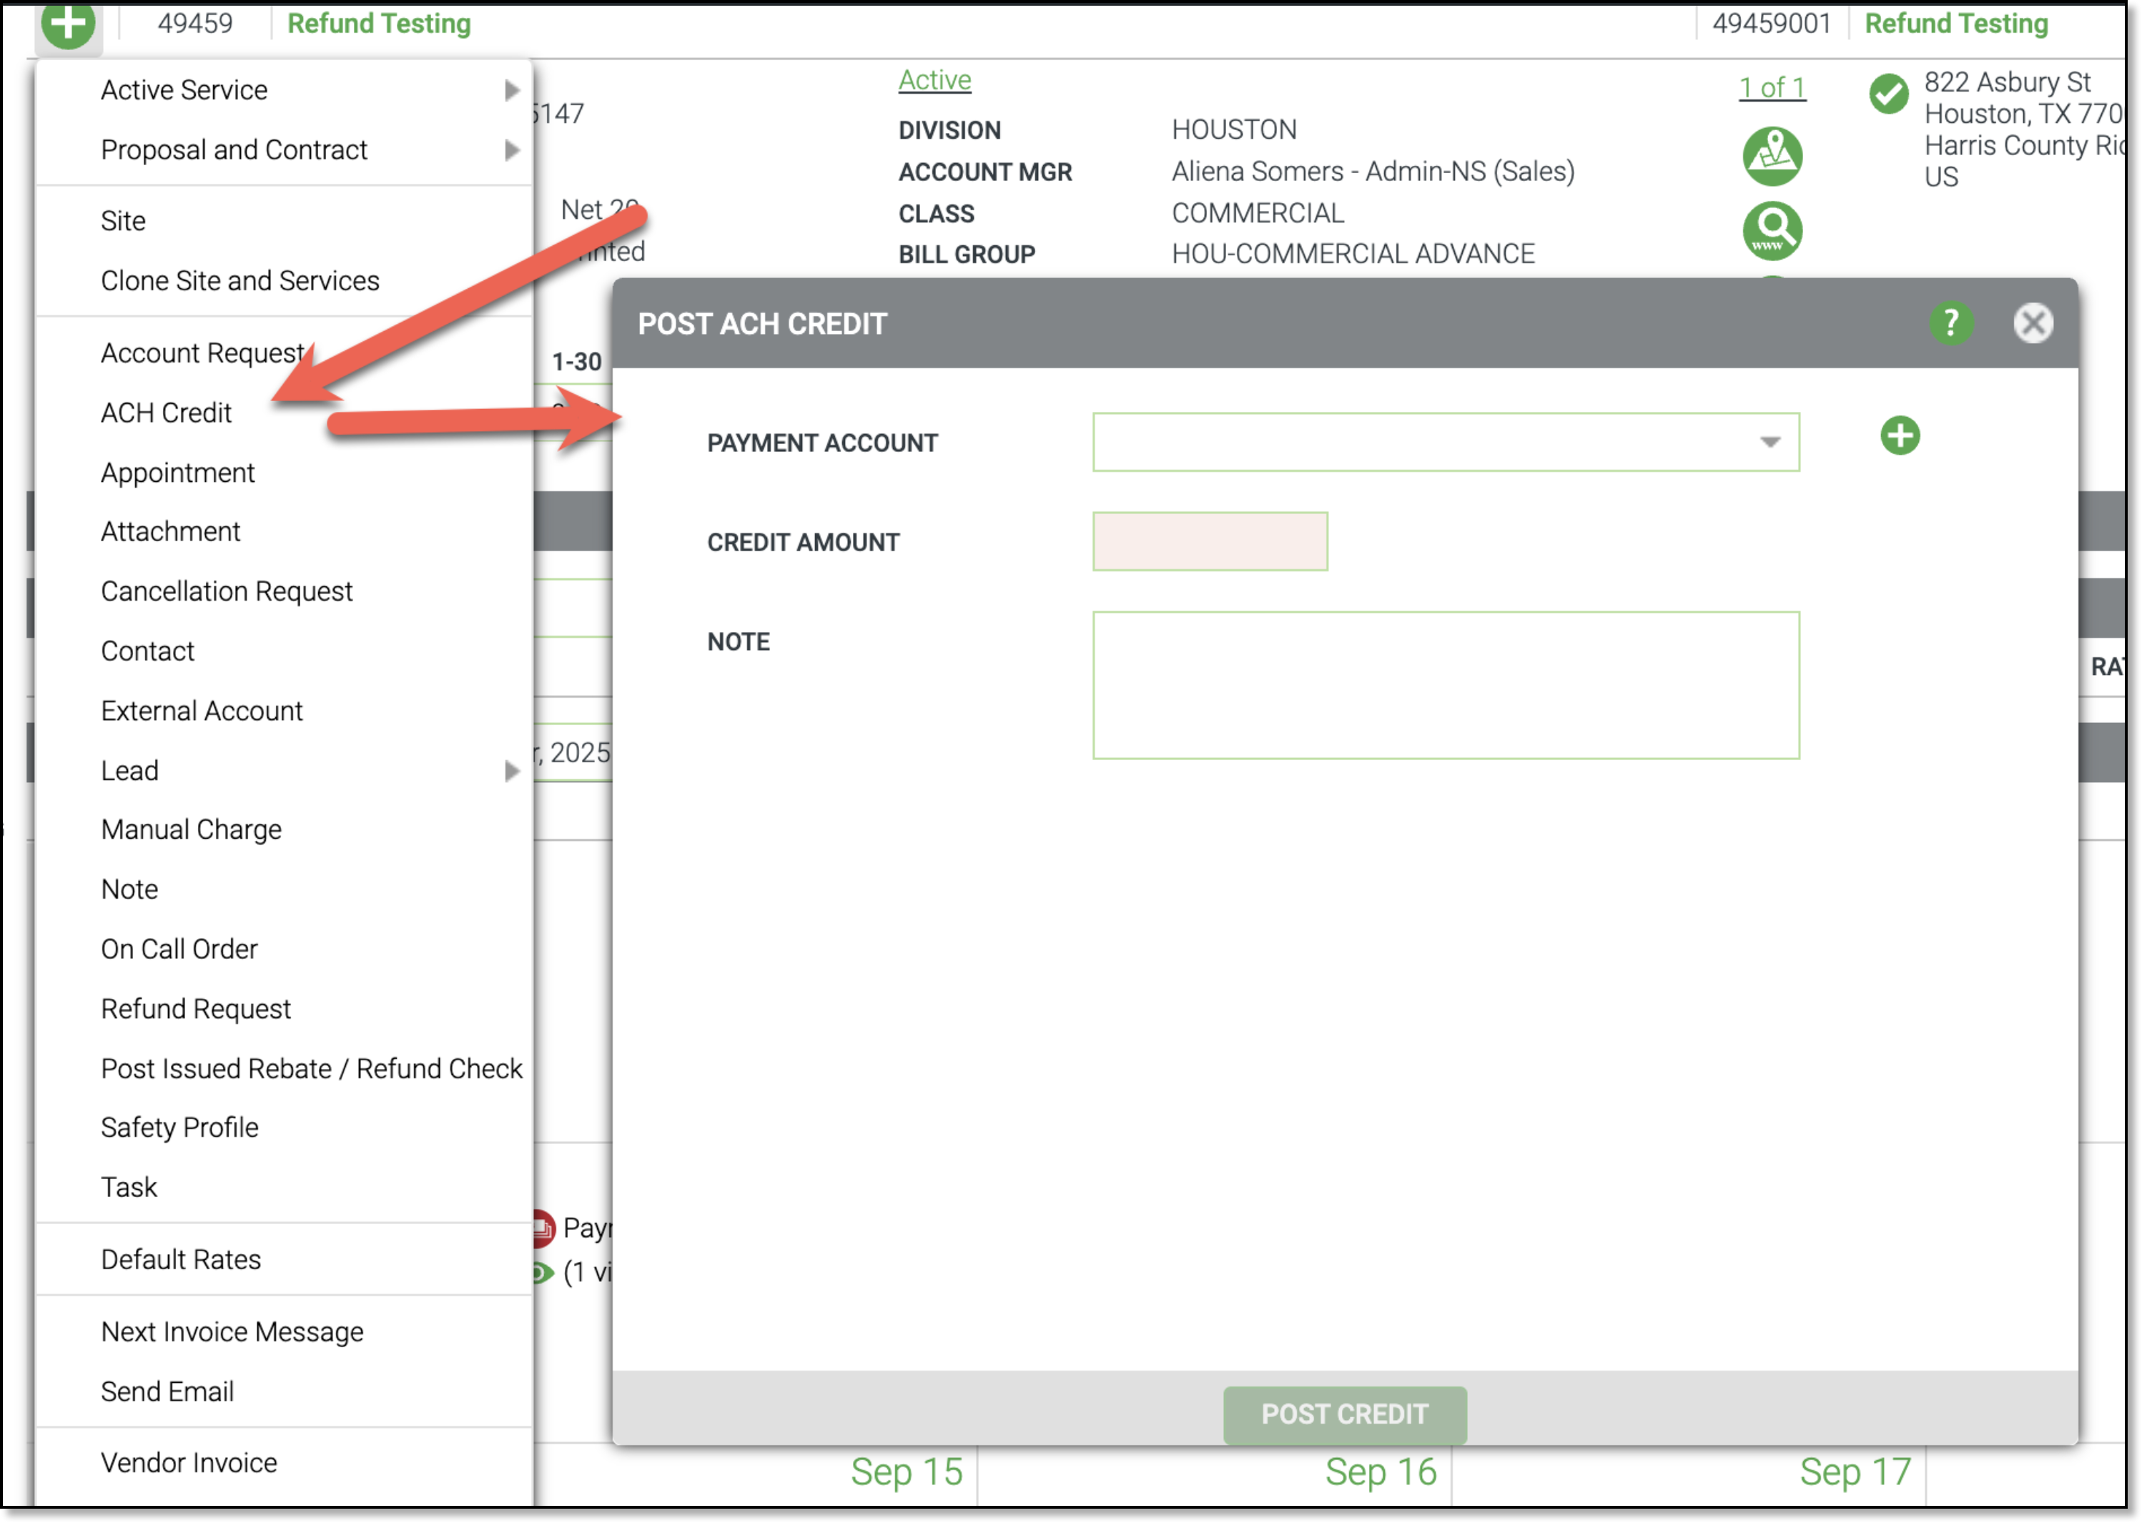Click the red Payment icon
The height and width of the screenshot is (1523, 2142).
543,1228
